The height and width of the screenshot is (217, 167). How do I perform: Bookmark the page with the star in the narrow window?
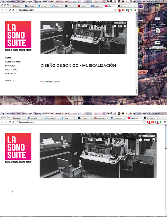pyautogui.click(x=115, y=10)
